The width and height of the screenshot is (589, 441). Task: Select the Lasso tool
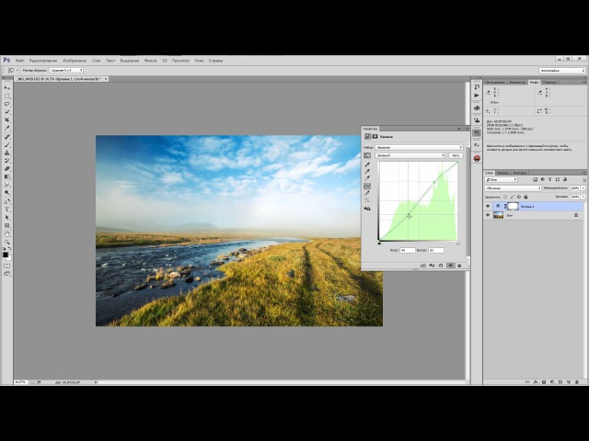(7, 104)
